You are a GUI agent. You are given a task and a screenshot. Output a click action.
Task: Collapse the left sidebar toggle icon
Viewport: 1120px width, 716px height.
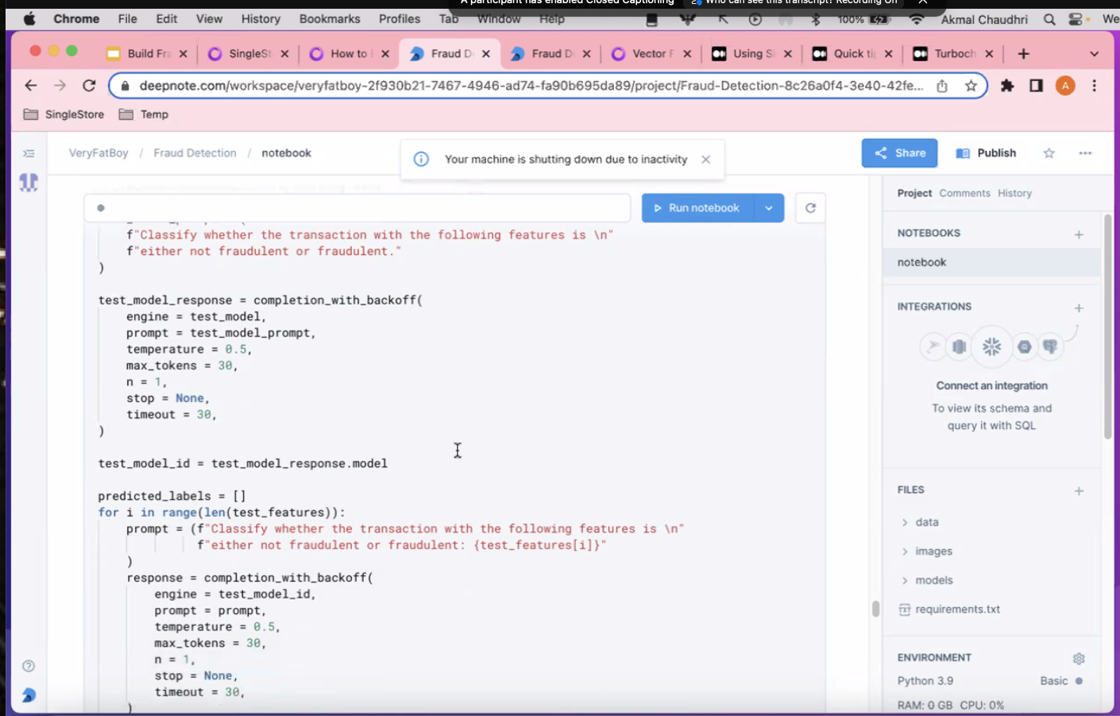click(29, 153)
